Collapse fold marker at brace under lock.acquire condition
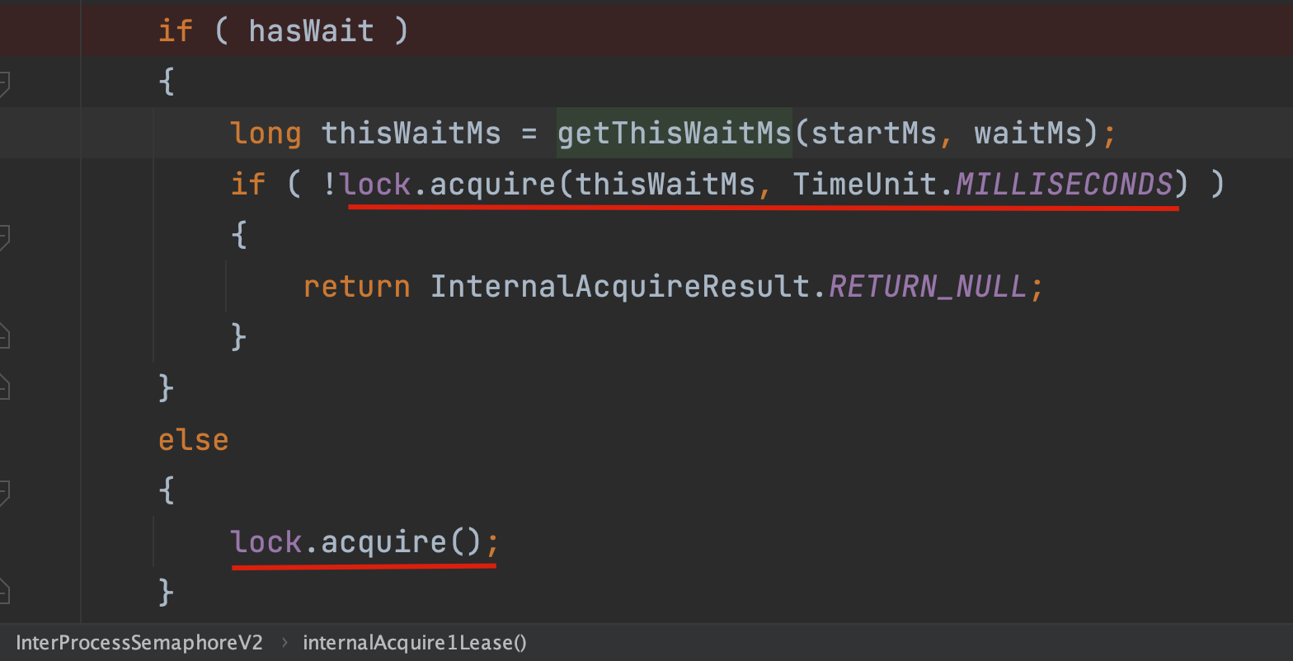This screenshot has width=1293, height=661. pos(3,237)
